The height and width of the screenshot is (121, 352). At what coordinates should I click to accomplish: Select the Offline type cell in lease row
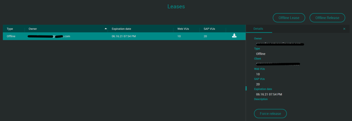click(x=11, y=36)
